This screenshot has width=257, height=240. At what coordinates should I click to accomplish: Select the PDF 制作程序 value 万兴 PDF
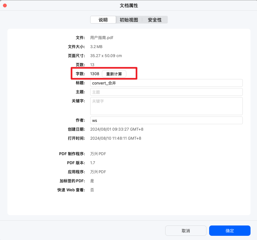pyautogui.click(x=98, y=154)
